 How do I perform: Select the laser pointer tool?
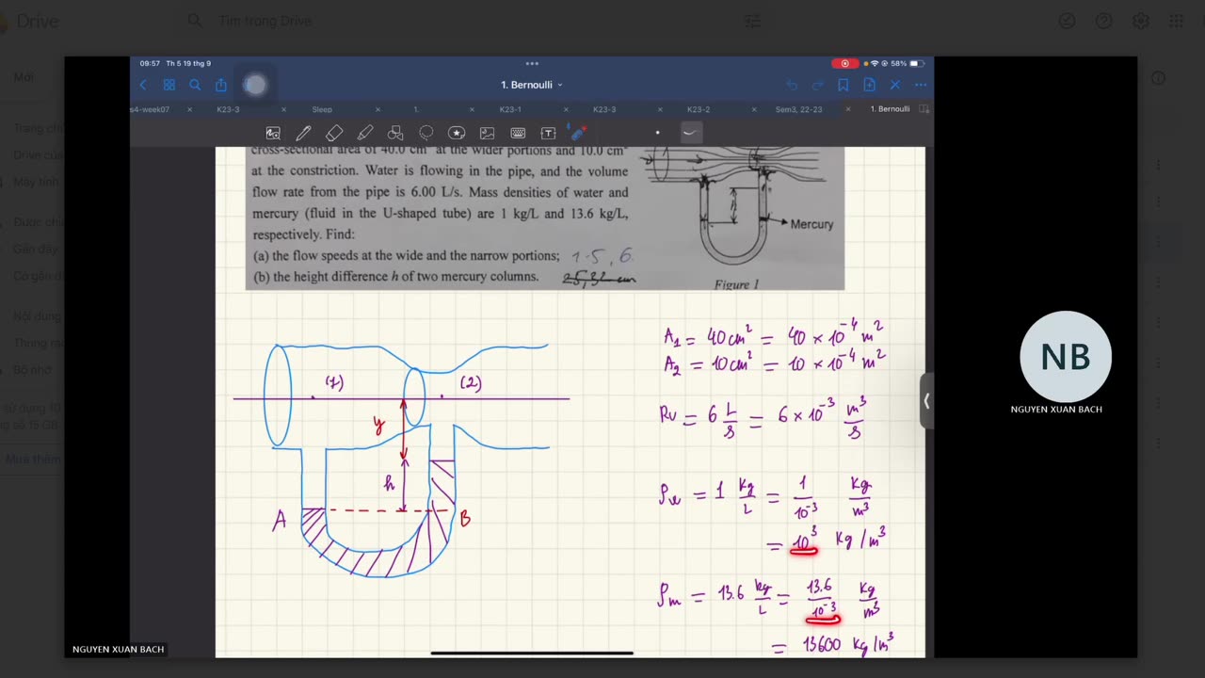point(578,133)
